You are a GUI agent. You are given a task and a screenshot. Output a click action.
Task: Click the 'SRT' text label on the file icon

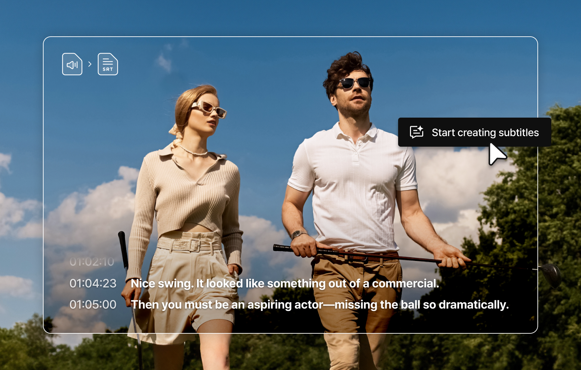pyautogui.click(x=108, y=69)
